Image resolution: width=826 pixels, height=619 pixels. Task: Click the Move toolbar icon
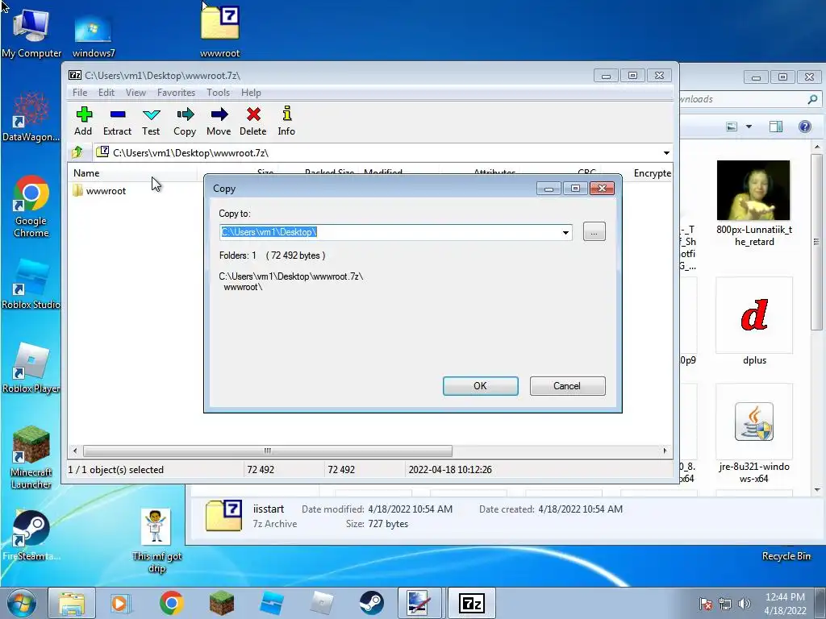pyautogui.click(x=219, y=121)
